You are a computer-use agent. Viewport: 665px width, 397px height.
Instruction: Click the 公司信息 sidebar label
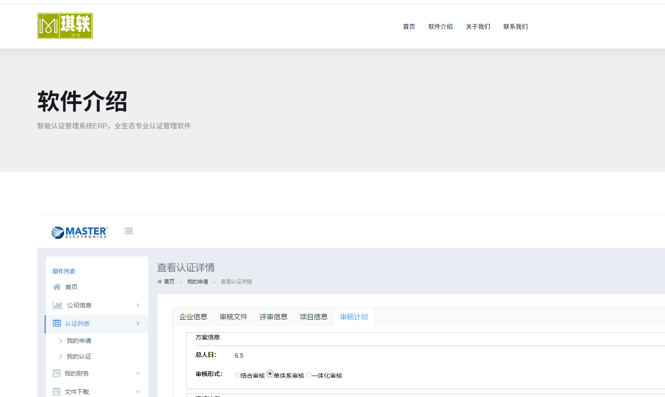[79, 305]
